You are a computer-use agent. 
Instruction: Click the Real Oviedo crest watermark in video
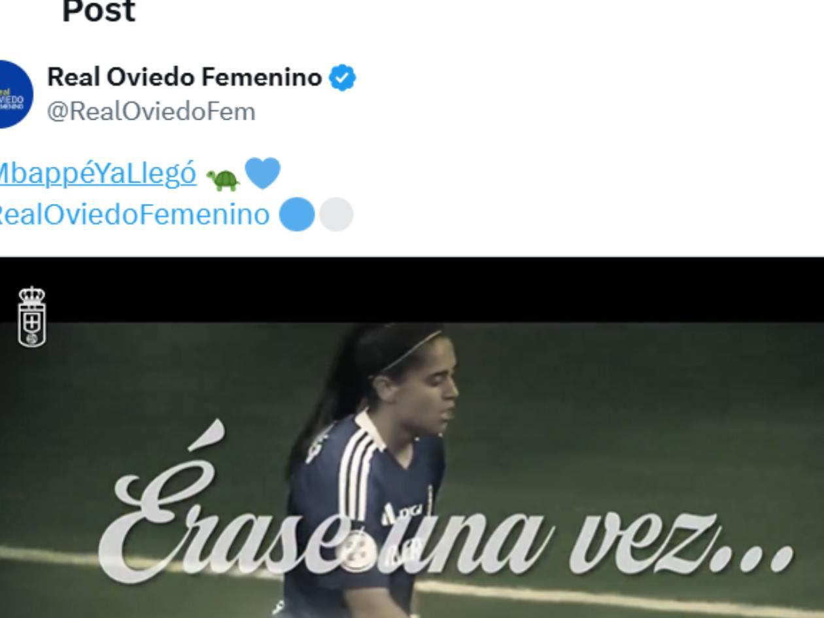pos(32,317)
